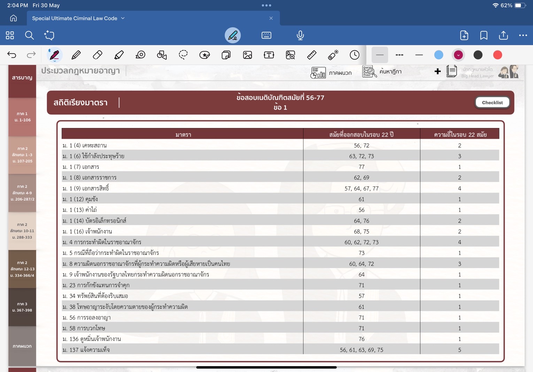
Task: Select the text box tool
Action: (269, 55)
